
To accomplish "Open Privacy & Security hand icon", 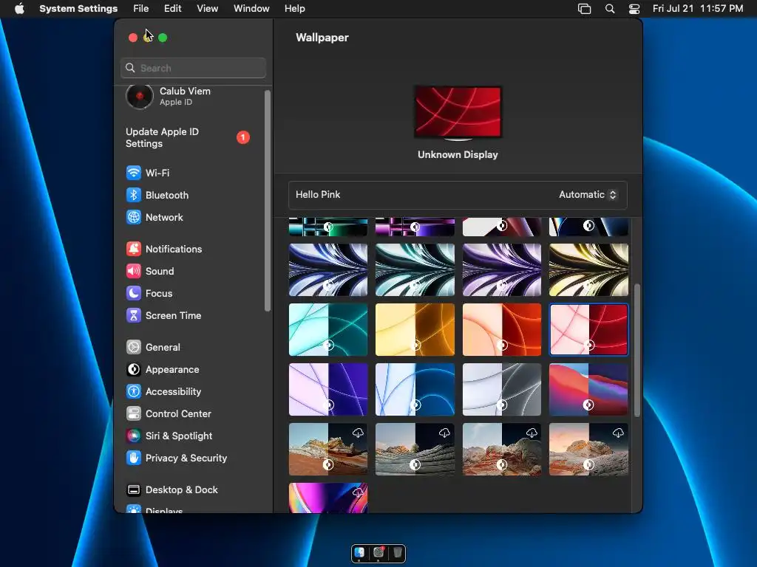I will click(134, 458).
